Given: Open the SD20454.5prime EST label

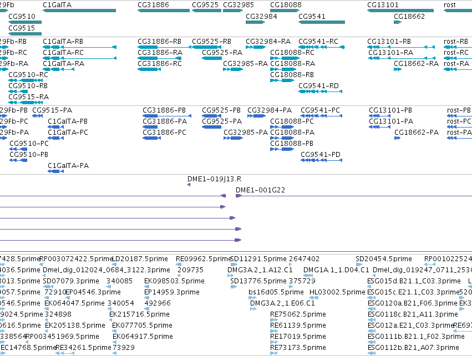Looking at the screenshot, I should [x=384, y=259].
